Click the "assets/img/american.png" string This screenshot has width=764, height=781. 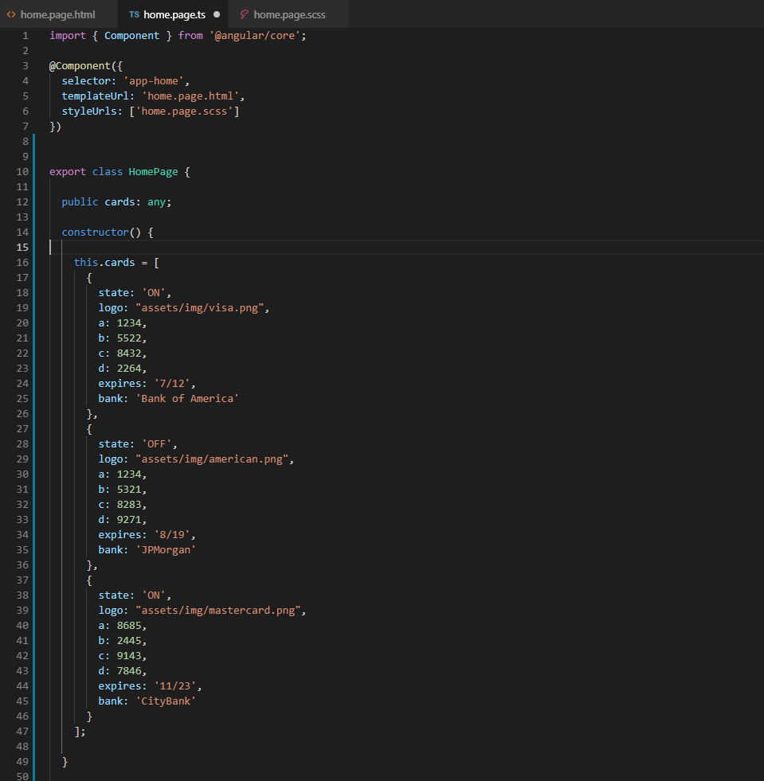tap(212, 459)
